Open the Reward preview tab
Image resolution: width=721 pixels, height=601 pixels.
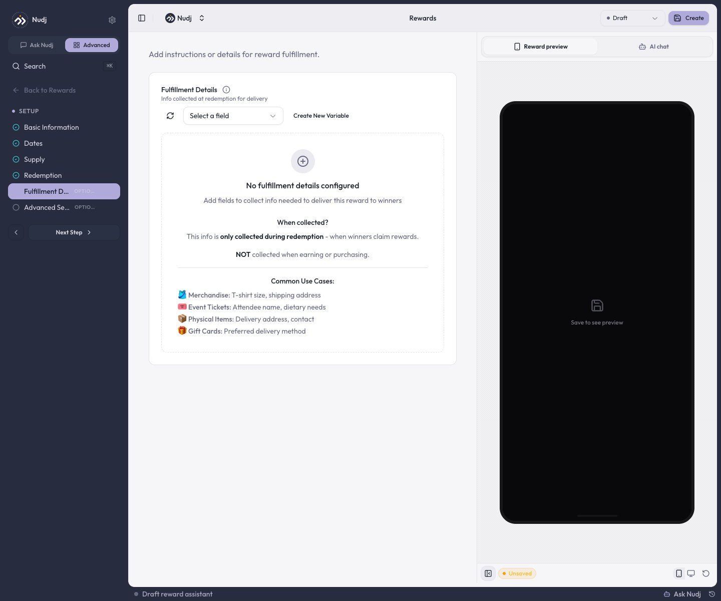tap(541, 47)
